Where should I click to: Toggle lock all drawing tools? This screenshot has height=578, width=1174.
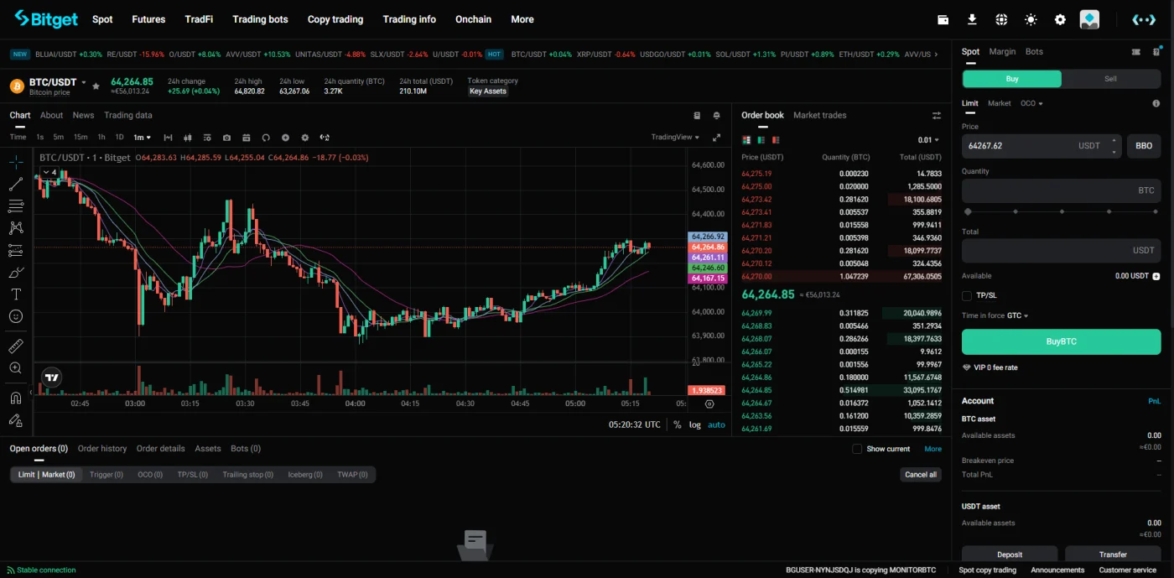(x=16, y=419)
